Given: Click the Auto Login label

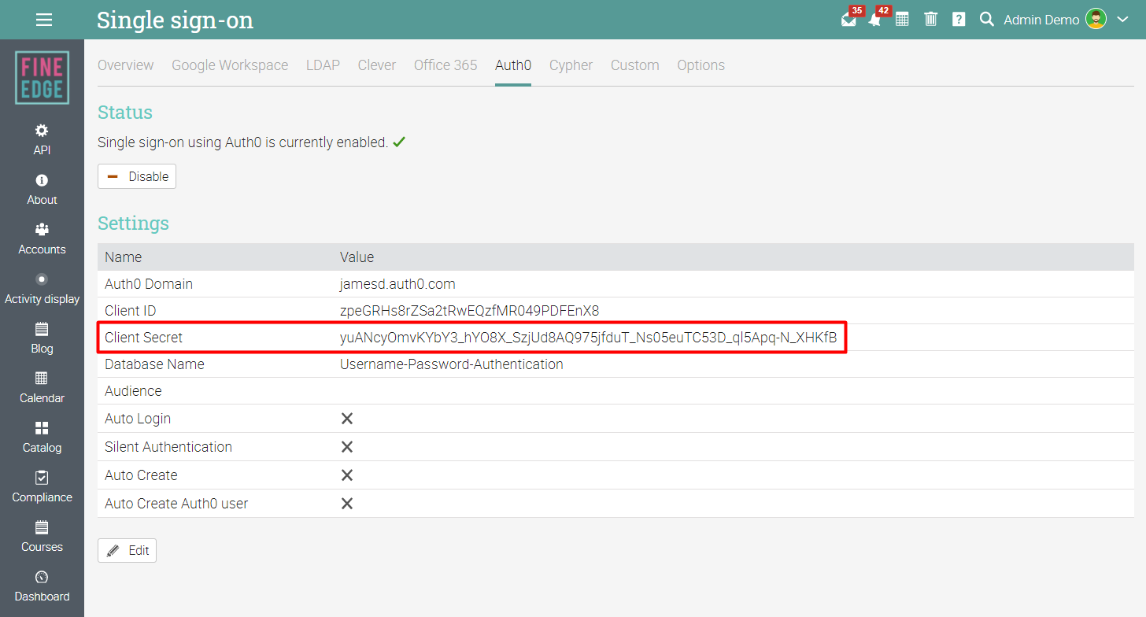Looking at the screenshot, I should [138, 419].
